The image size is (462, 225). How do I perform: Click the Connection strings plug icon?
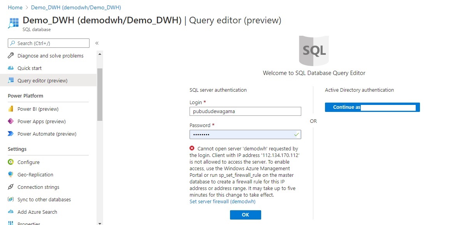click(11, 187)
